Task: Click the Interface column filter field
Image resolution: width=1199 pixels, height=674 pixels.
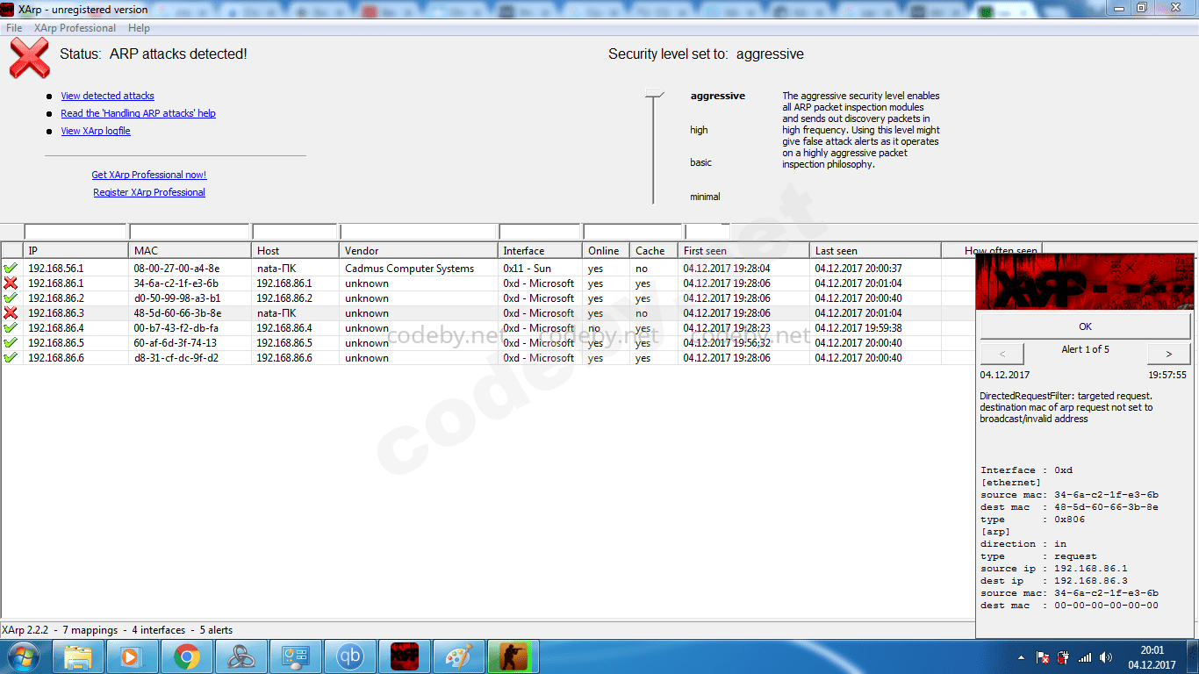Action: (x=540, y=232)
